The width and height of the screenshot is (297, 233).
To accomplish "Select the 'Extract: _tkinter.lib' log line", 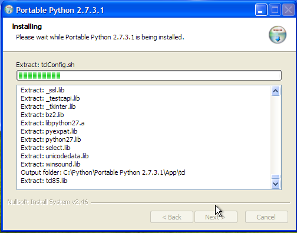I will (x=48, y=106).
